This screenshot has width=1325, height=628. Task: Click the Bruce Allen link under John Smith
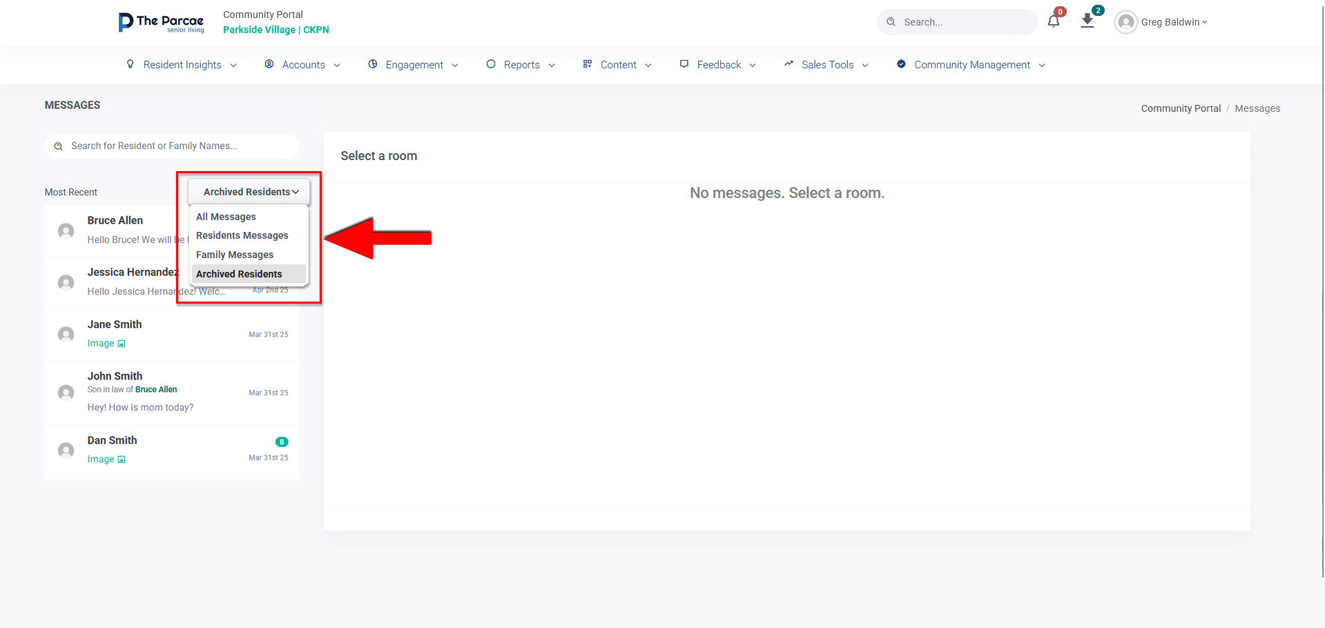[156, 389]
